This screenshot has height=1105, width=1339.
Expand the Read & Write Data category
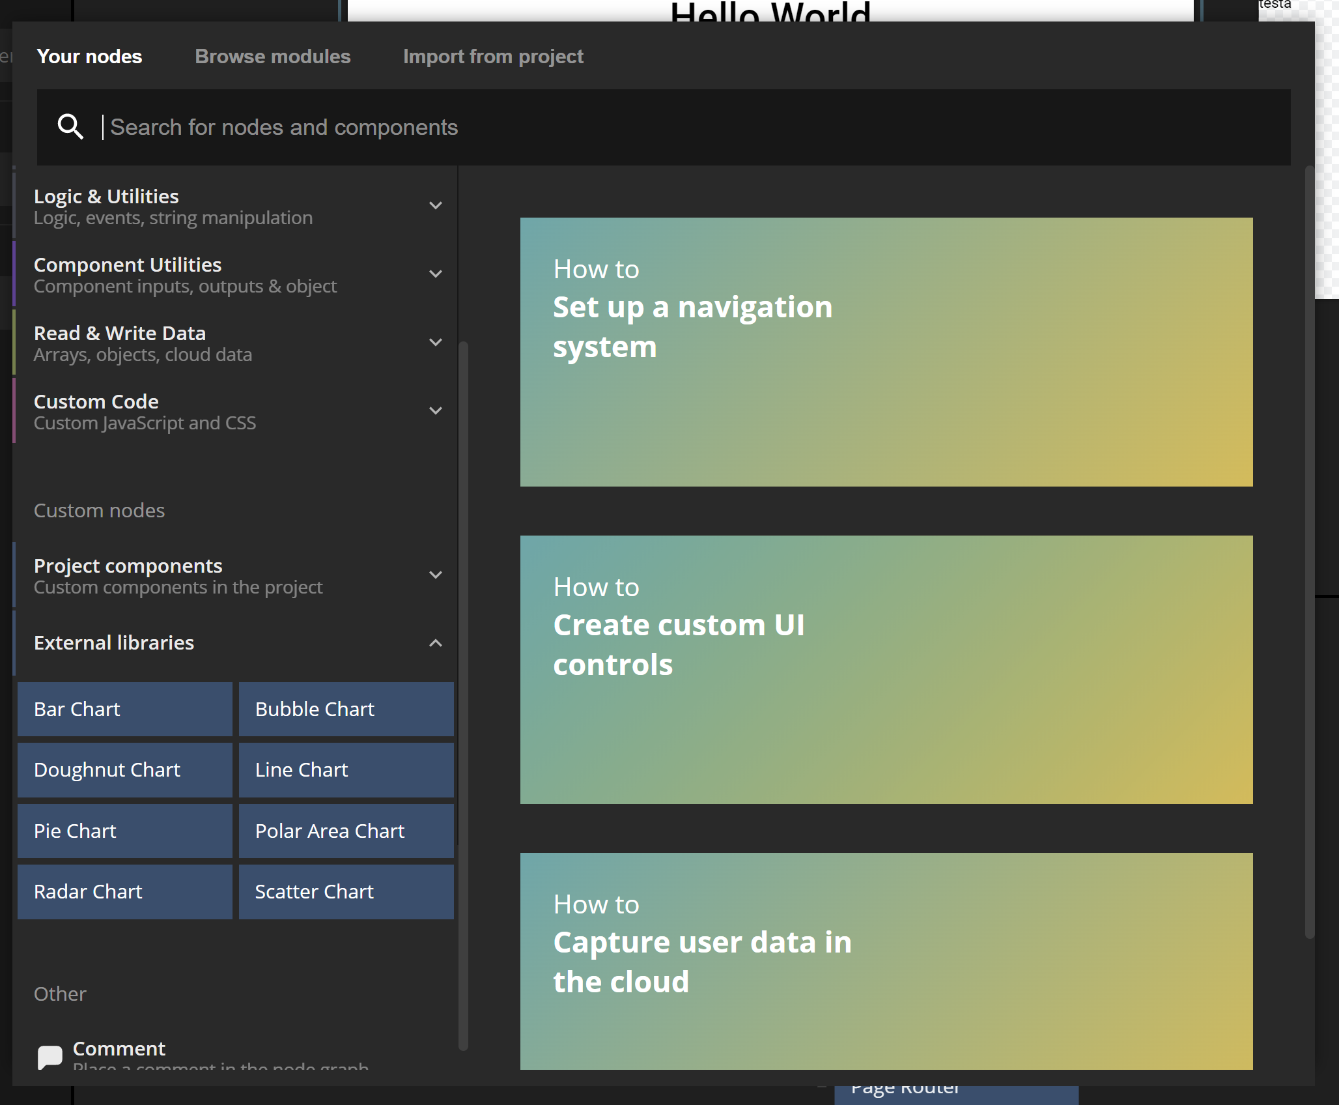pyautogui.click(x=435, y=343)
